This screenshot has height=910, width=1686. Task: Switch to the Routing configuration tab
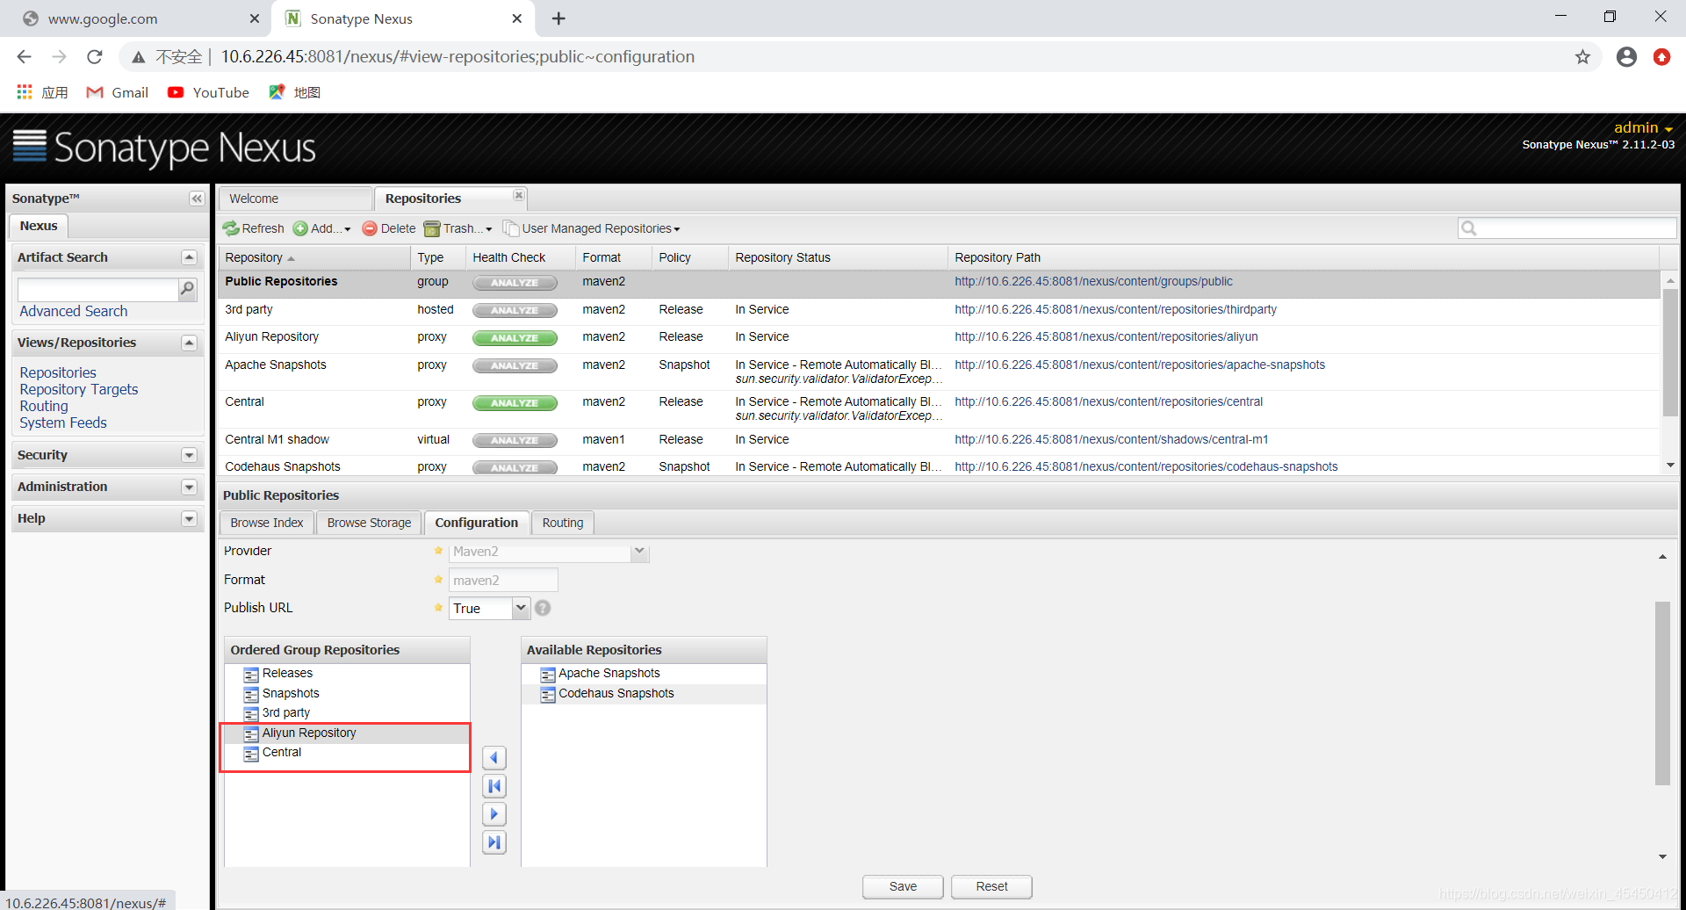(563, 523)
